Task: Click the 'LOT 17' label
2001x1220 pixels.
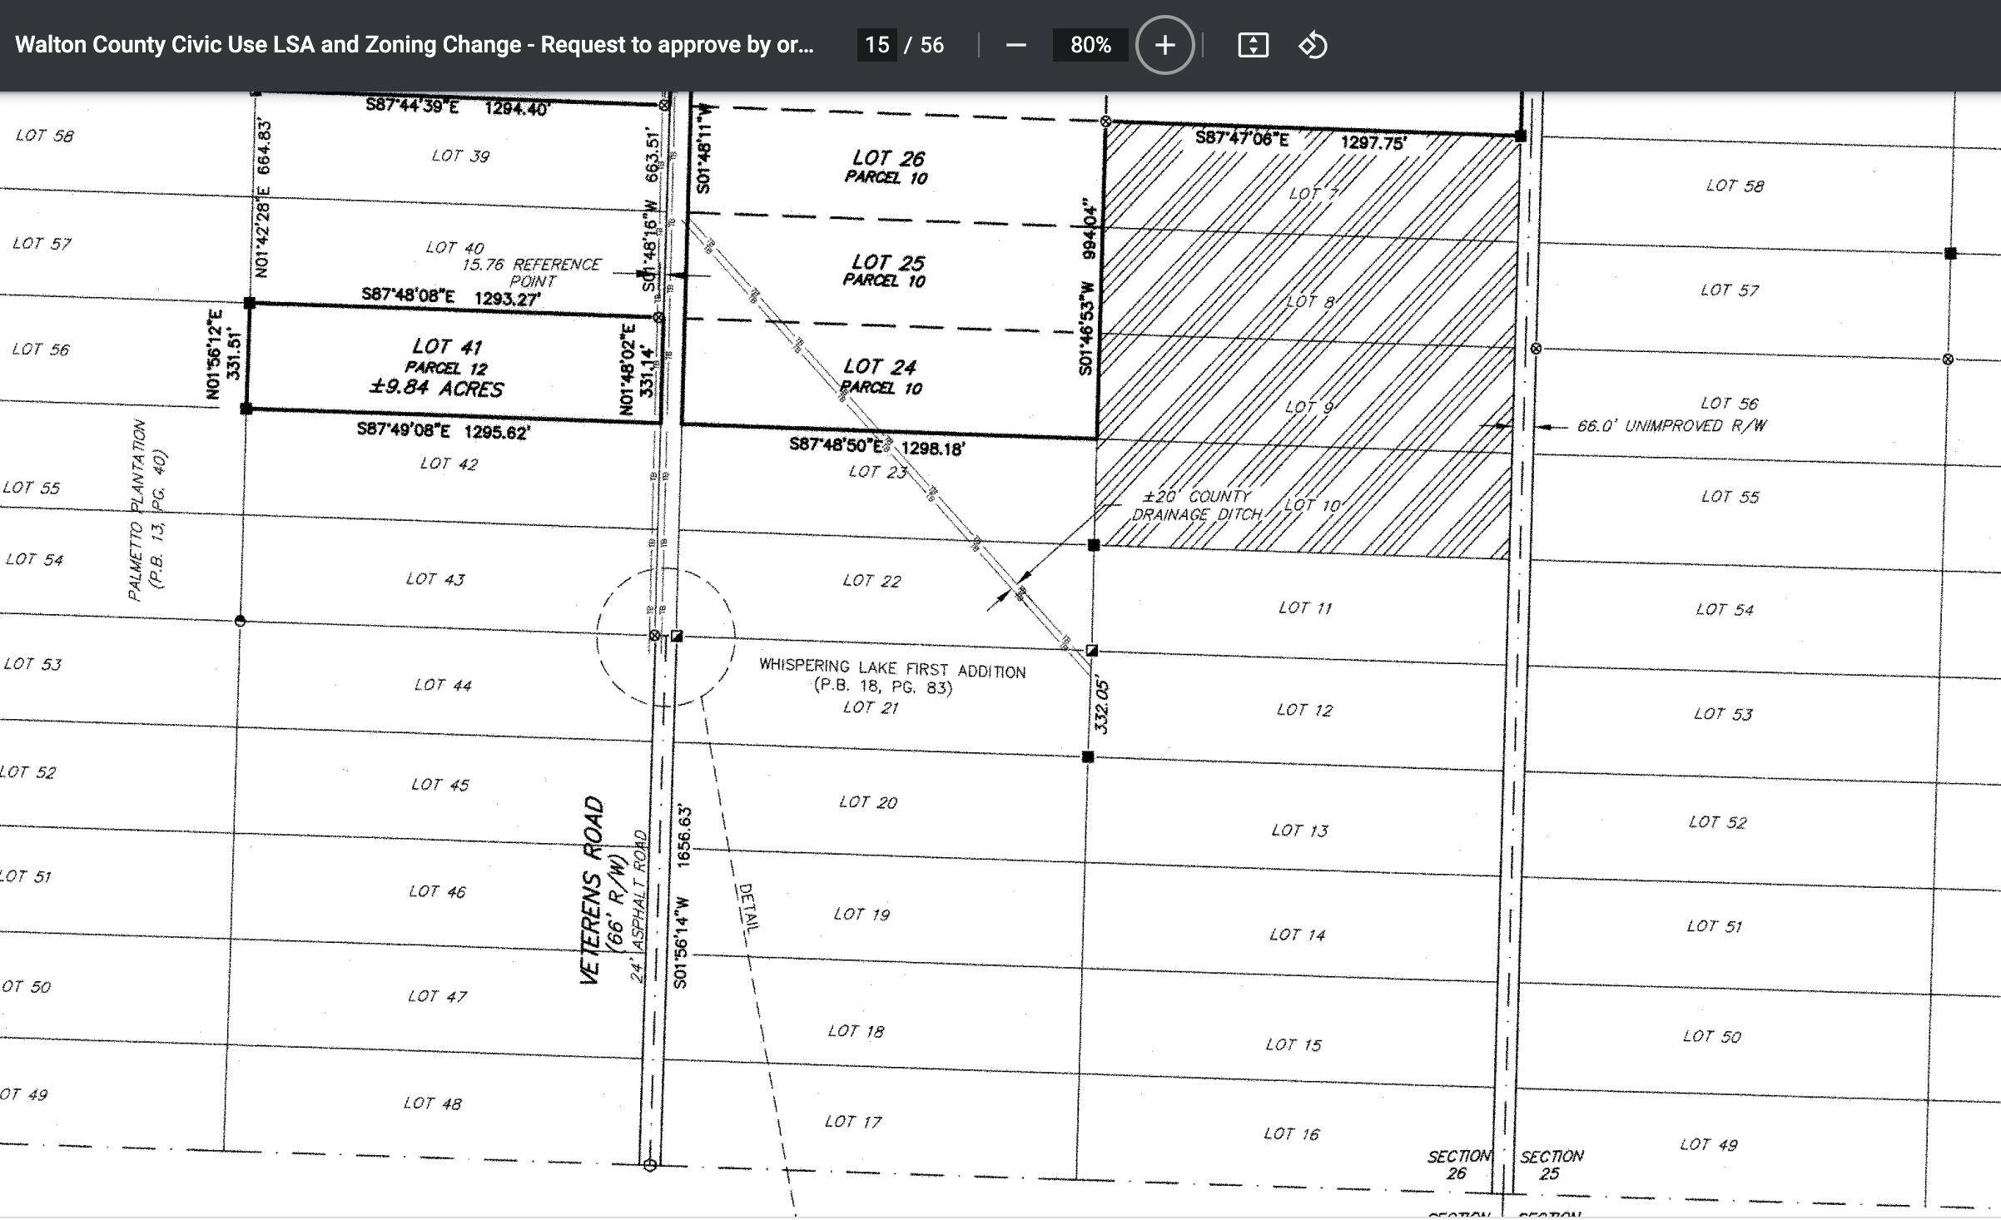Action: tap(853, 1122)
